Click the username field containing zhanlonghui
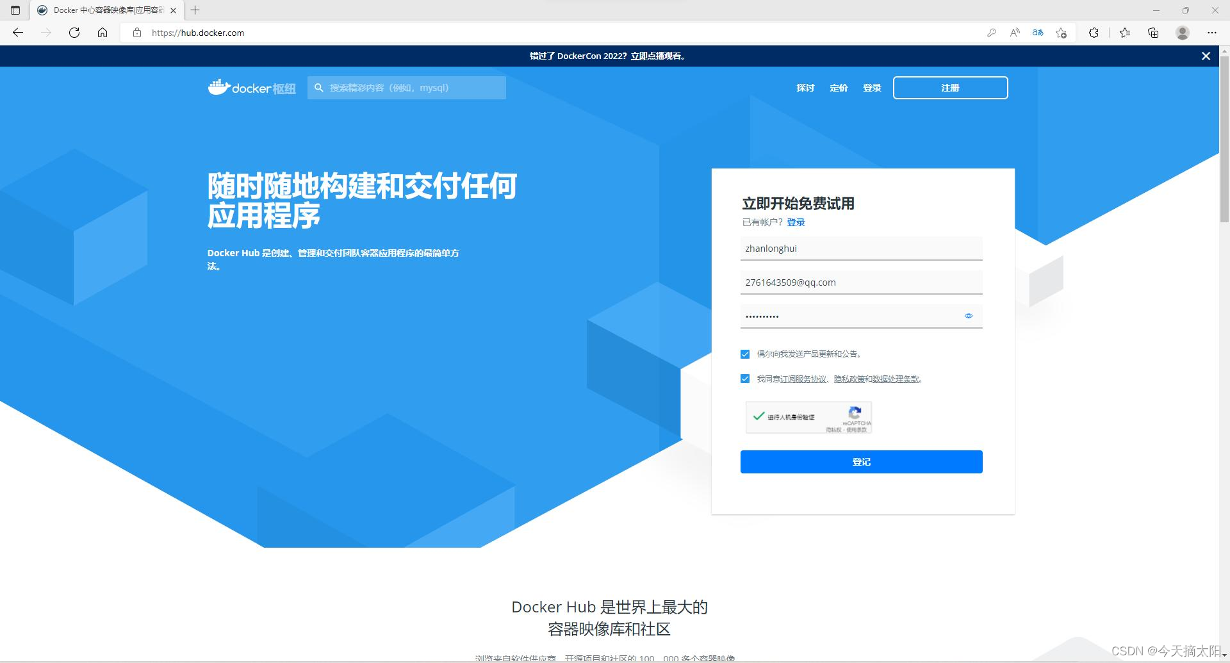Screen dimensions: 1230x663 [x=861, y=249]
